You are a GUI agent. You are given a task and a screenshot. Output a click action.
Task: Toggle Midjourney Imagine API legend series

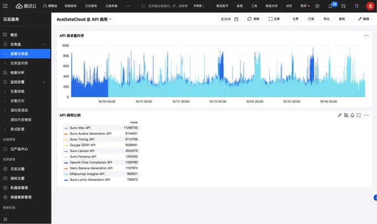click(86, 174)
